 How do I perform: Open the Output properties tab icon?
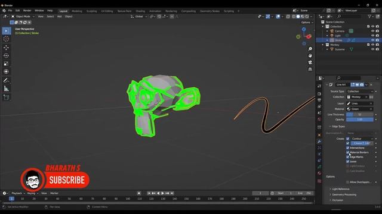click(319, 100)
